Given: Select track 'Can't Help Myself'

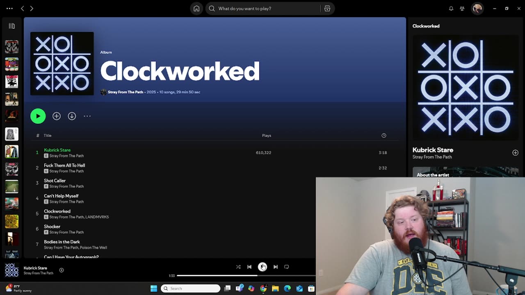Looking at the screenshot, I should [x=61, y=196].
